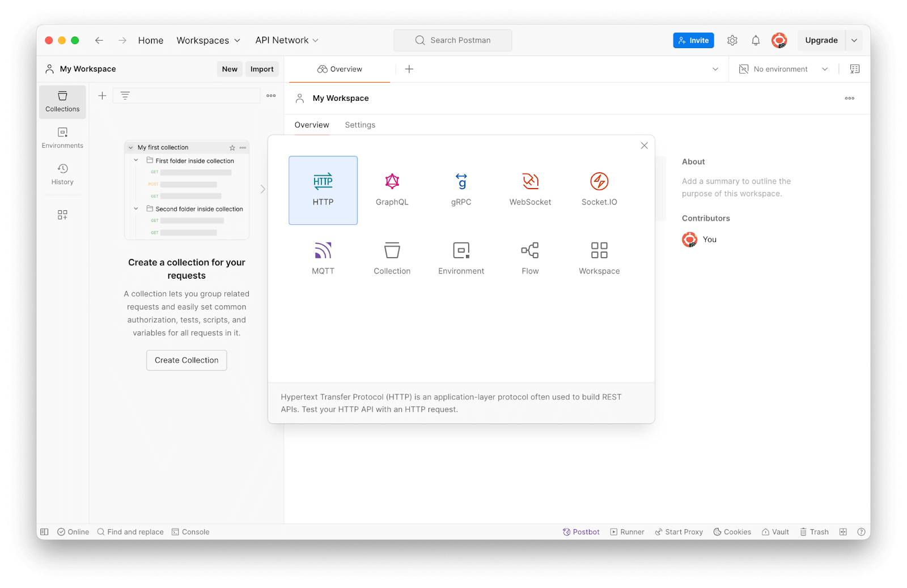907x588 pixels.
Task: Open the Cookies manager
Action: [732, 531]
